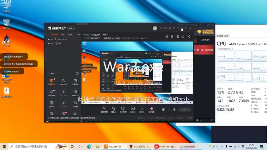Screen dimensions: 267x150
Task: Add the phone screen mirroring source
Action: [123, 110]
